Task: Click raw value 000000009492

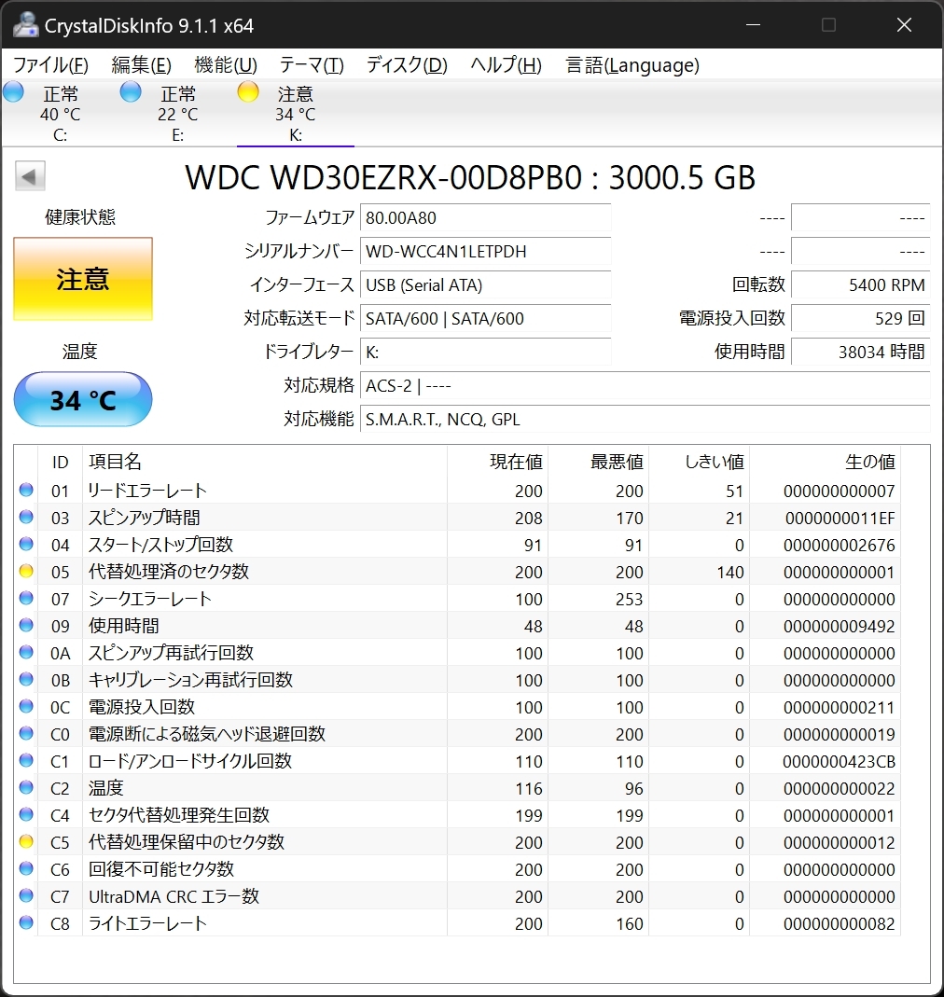Action: tap(839, 627)
